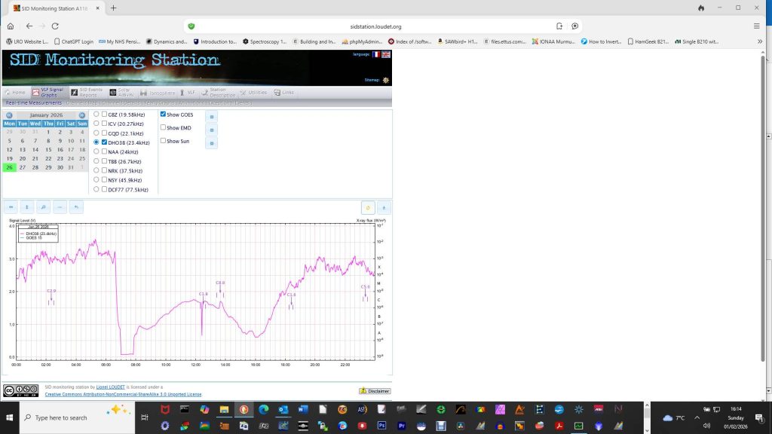Screen dimensions: 772x434
Task: Click the options button beside Show Sun
Action: [211, 142]
